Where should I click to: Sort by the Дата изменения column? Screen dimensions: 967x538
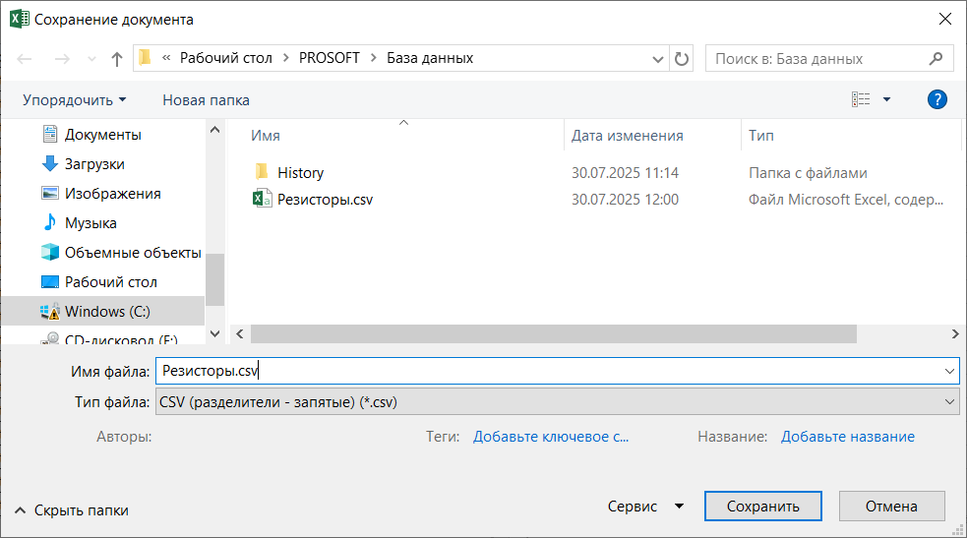pyautogui.click(x=628, y=136)
